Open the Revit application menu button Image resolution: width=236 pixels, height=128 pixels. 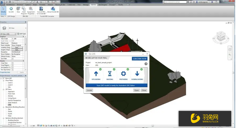click(2, 3)
